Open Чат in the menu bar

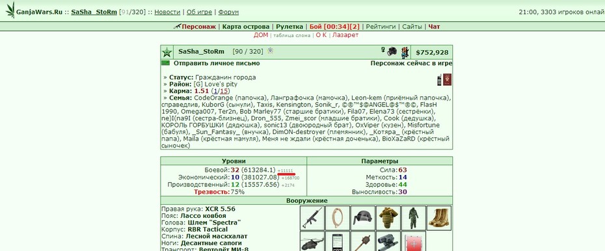434,27
